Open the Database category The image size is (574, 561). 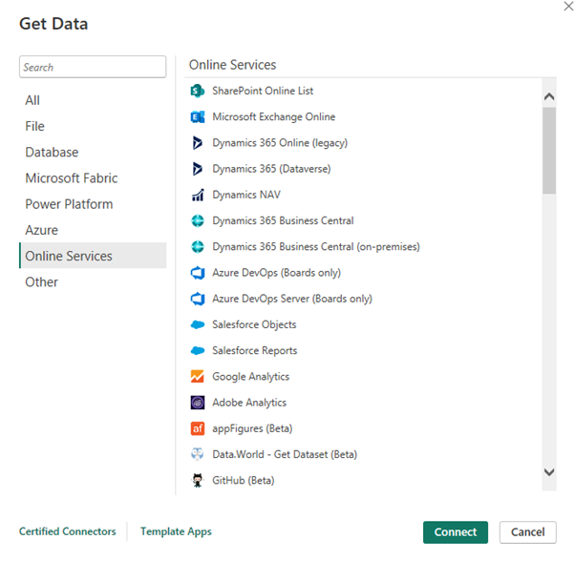click(93, 152)
